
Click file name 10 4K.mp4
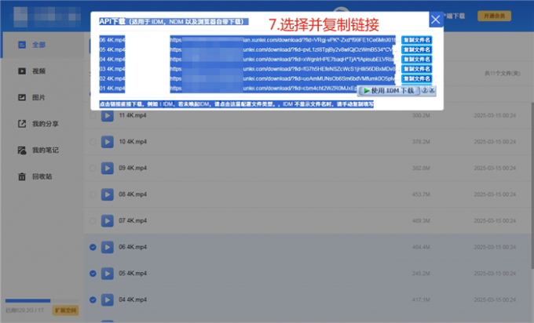(133, 142)
